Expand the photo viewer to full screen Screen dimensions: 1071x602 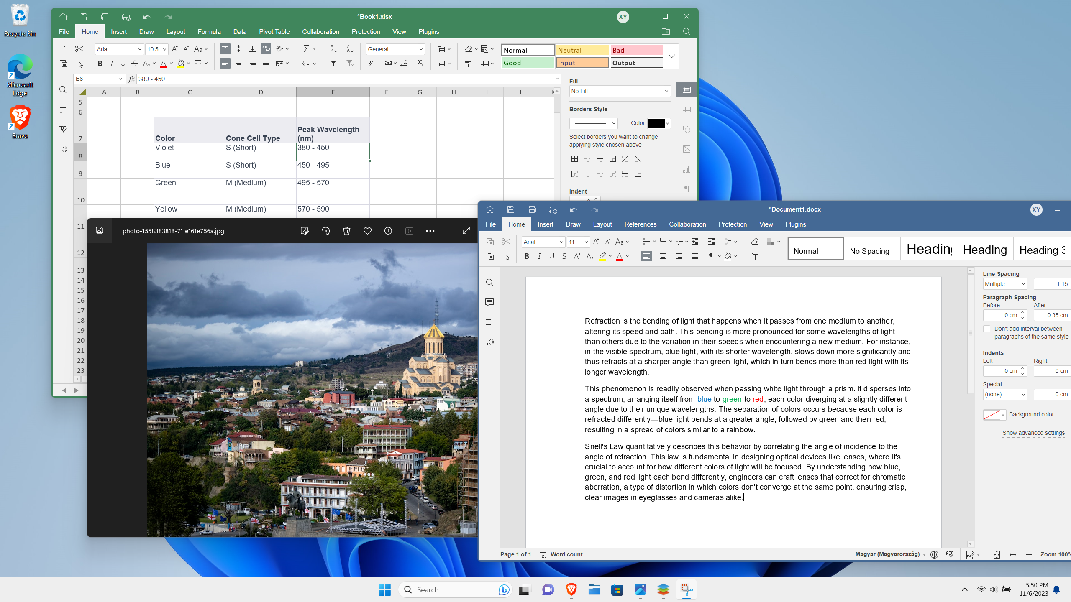pos(466,231)
